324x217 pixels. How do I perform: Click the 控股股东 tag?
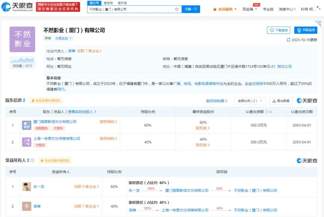click(x=41, y=128)
